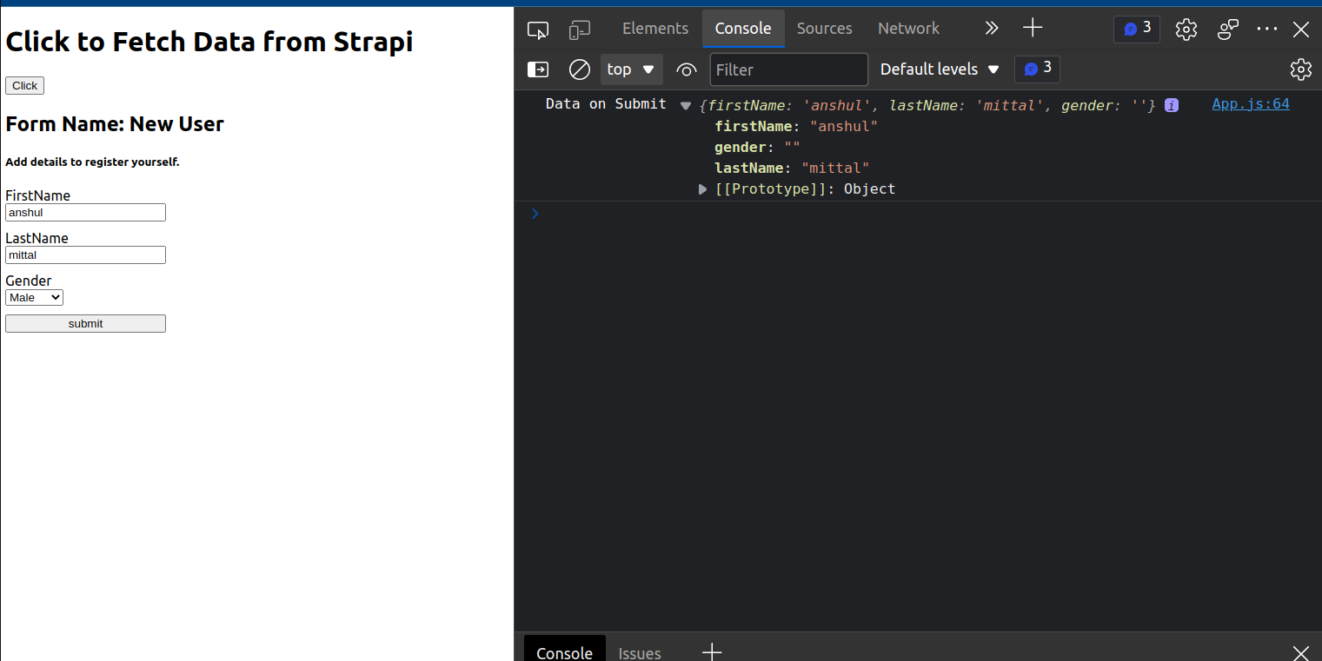Viewport: 1322px width, 661px height.
Task: Switch to the Sources panel
Action: (824, 28)
